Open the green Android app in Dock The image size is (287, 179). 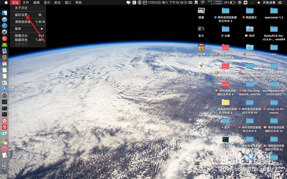pos(4,45)
